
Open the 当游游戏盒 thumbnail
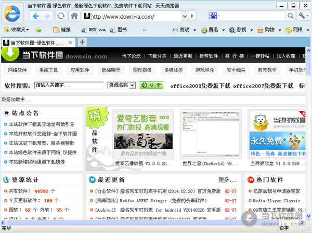[277, 134]
